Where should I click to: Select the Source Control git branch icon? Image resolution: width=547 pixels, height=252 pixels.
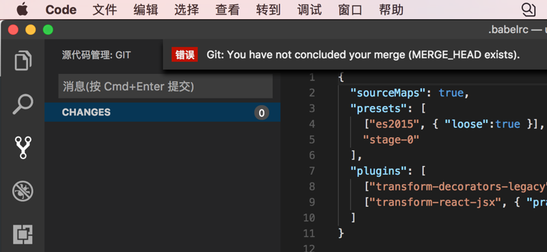click(23, 148)
